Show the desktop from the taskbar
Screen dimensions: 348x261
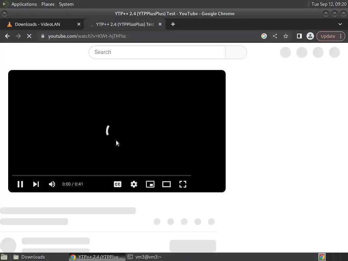tap(4, 257)
